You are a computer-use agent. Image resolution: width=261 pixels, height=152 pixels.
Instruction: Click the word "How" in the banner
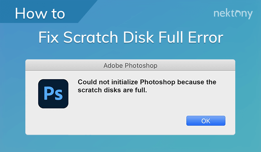31,14
